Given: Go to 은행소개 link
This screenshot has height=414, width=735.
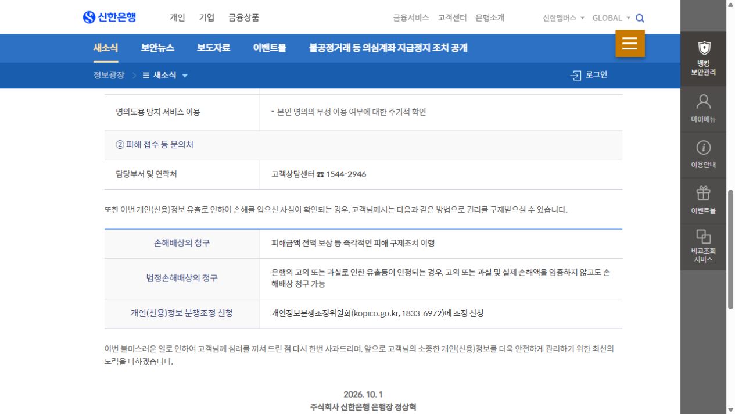Looking at the screenshot, I should (x=490, y=18).
